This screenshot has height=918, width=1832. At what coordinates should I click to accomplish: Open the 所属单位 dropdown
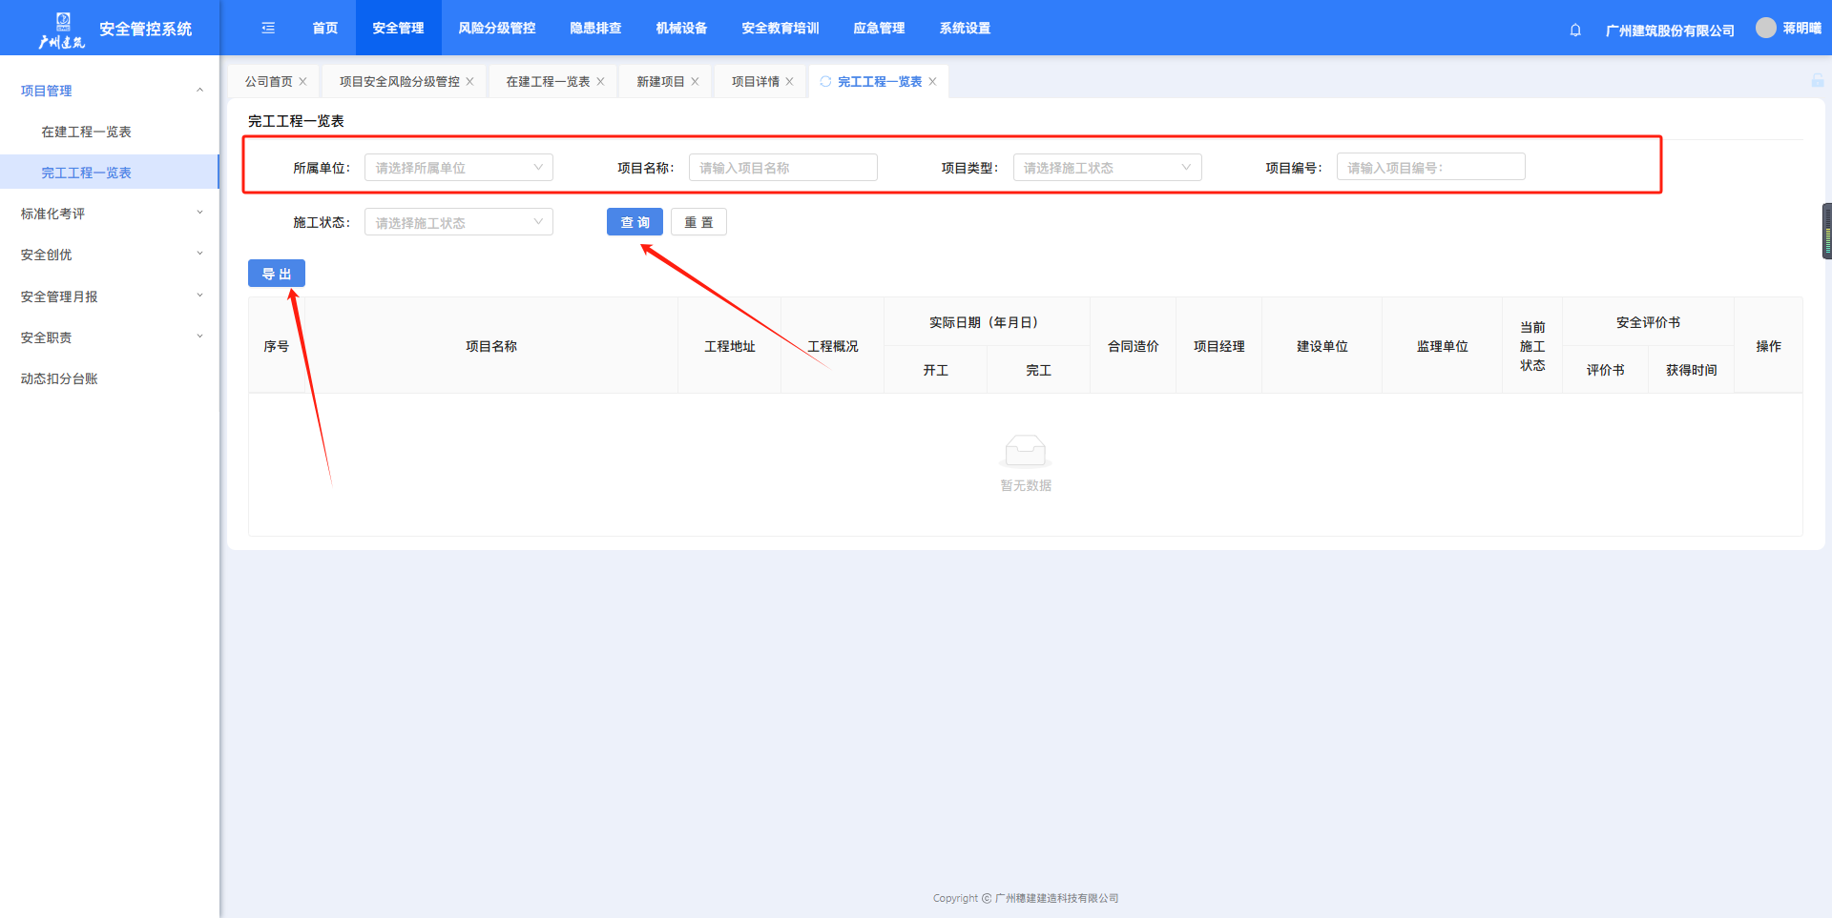click(458, 168)
